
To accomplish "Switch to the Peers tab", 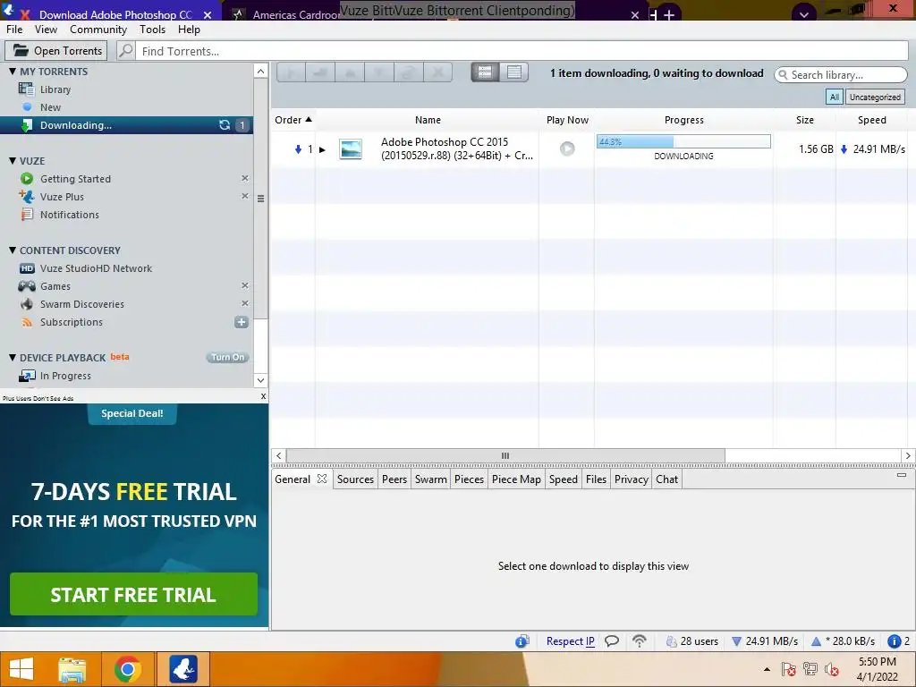I will tap(394, 479).
